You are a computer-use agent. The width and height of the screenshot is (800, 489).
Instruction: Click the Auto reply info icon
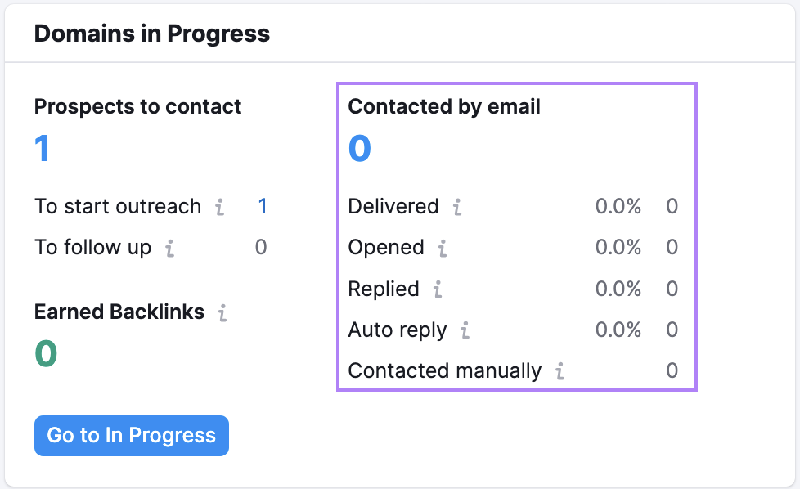464,330
